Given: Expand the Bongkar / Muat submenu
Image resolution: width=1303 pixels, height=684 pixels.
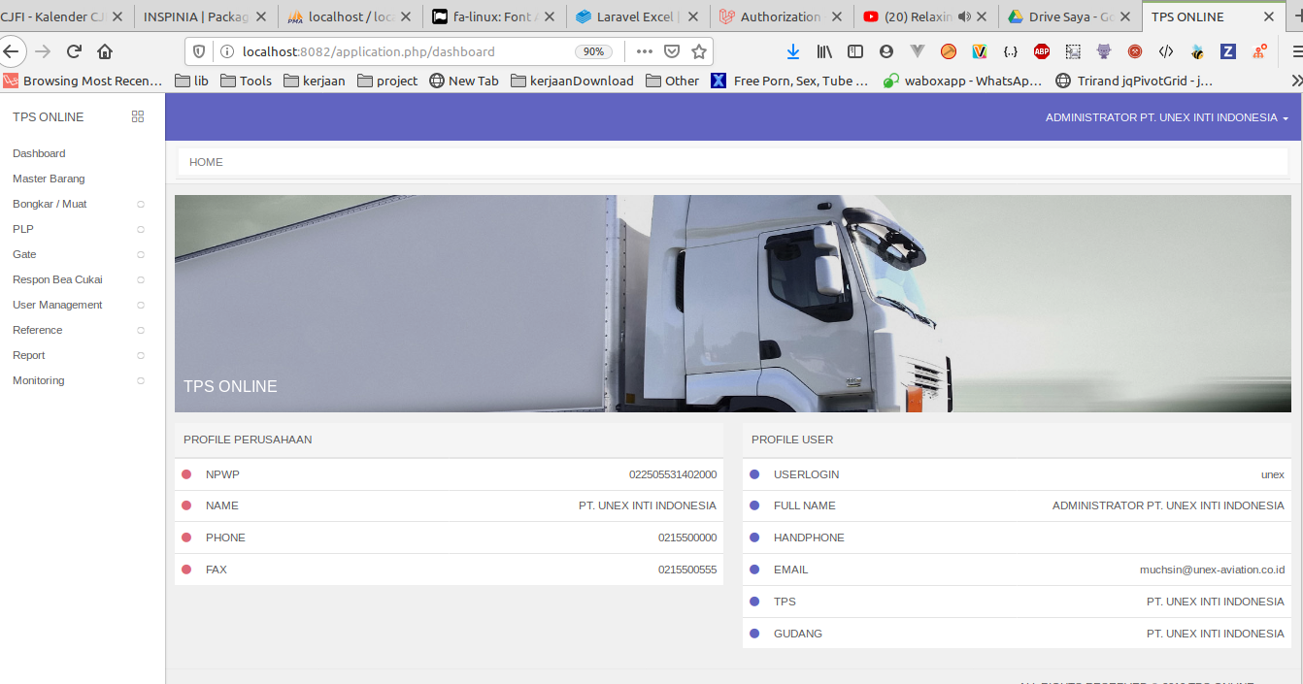Looking at the screenshot, I should tap(140, 204).
